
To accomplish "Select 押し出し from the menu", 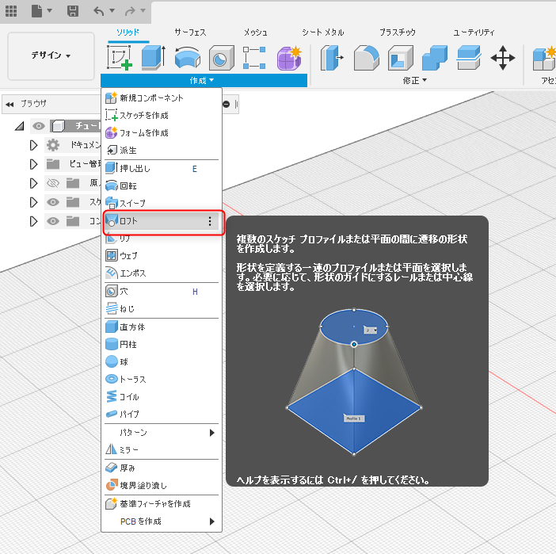I will coord(162,169).
